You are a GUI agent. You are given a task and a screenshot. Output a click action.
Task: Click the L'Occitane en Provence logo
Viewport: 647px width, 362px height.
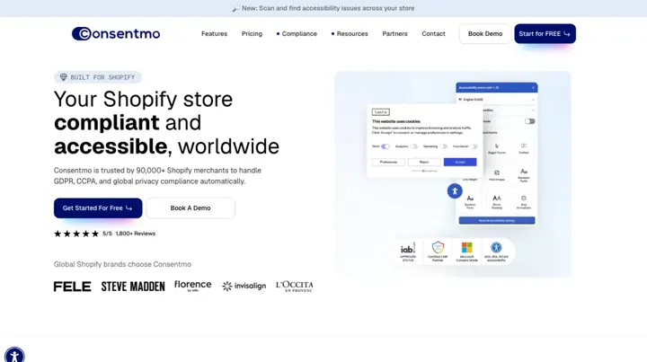coord(295,287)
